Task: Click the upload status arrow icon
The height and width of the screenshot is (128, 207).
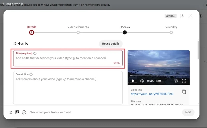Action: 11,112
